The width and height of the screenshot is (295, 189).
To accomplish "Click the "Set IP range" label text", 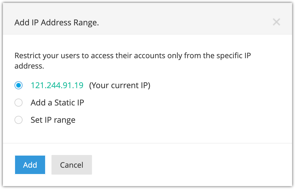I will pyautogui.click(x=53, y=120).
